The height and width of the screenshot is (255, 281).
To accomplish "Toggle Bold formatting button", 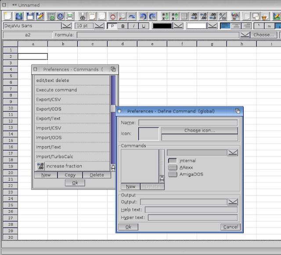I will [122, 26].
